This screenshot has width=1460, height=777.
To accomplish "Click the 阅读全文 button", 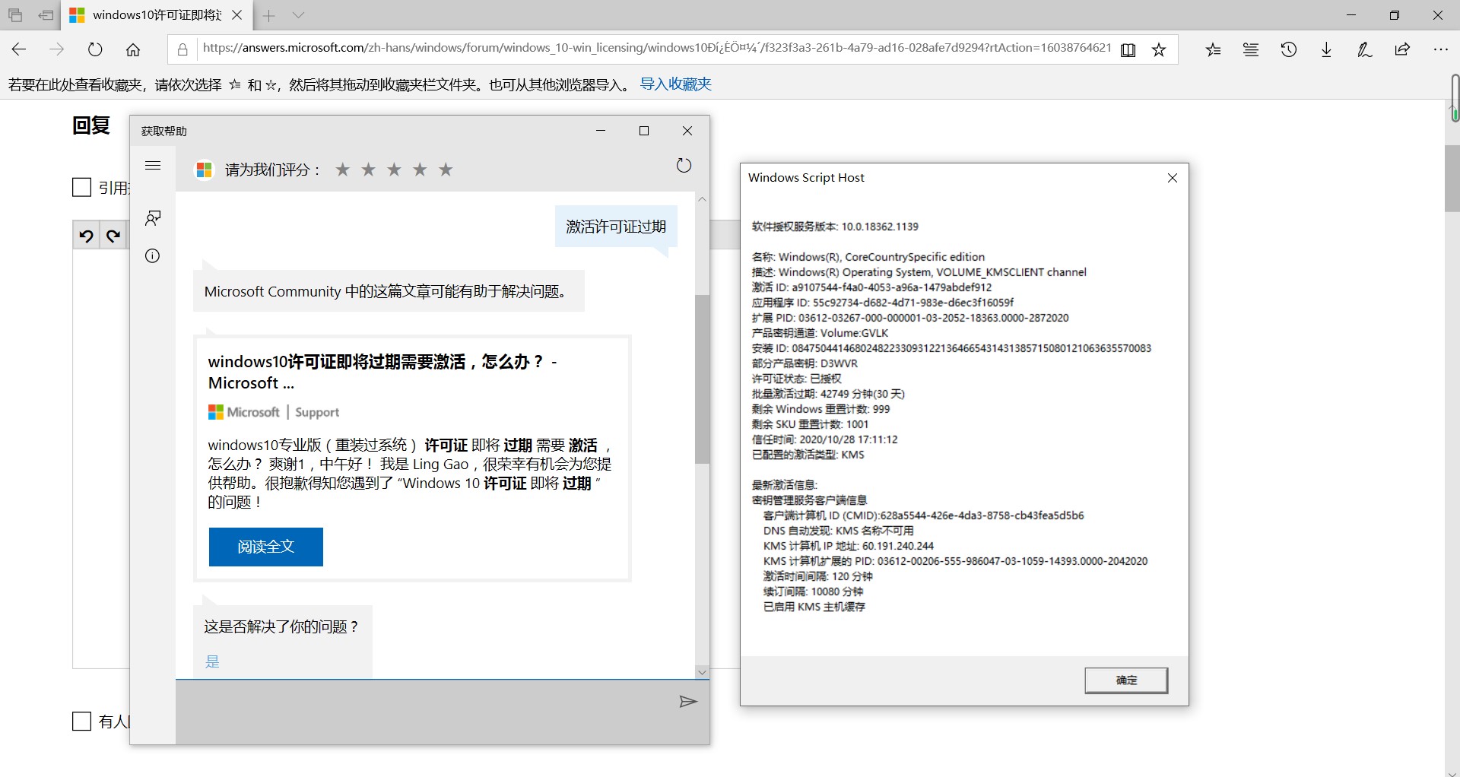I will pos(266,547).
